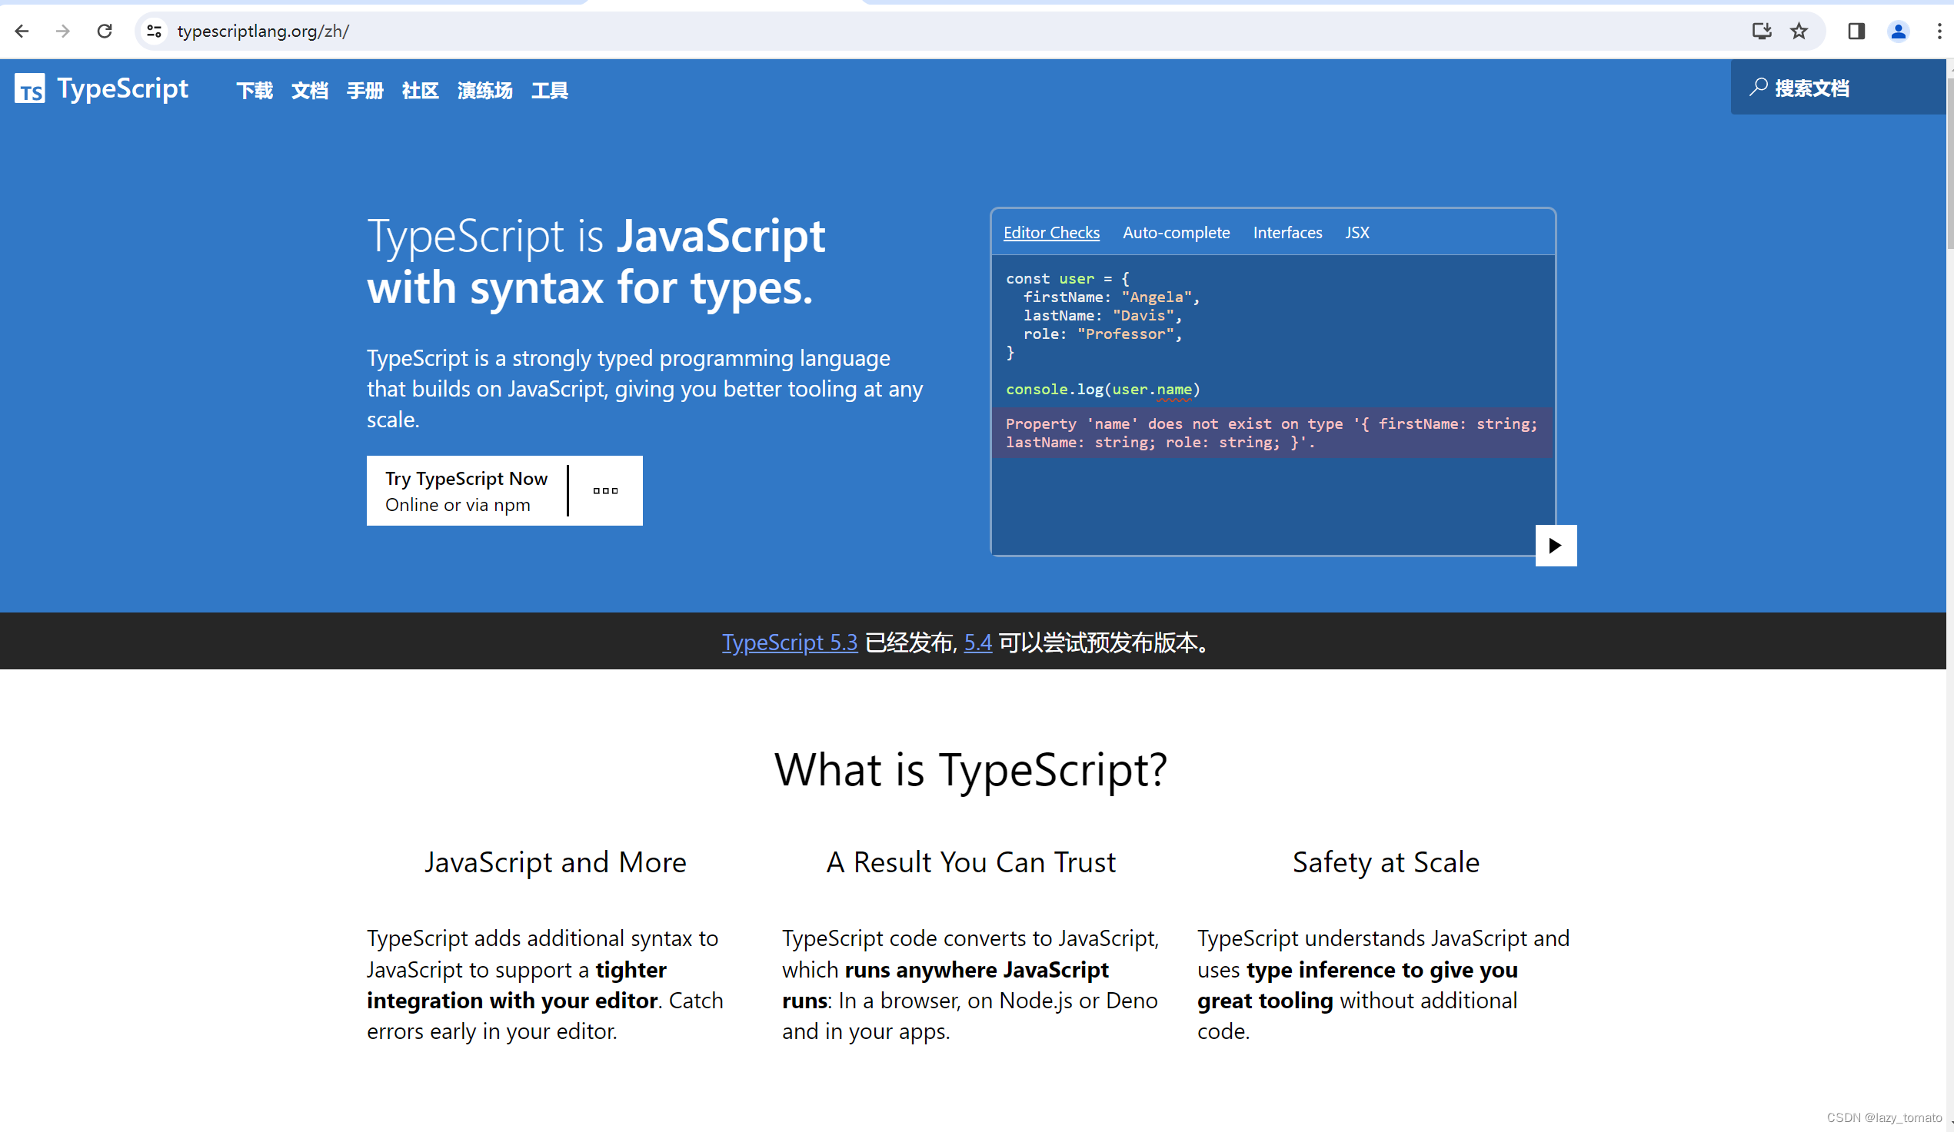1954x1132 pixels.
Task: Click the firstName: "Angela" code line
Action: pyautogui.click(x=1111, y=297)
